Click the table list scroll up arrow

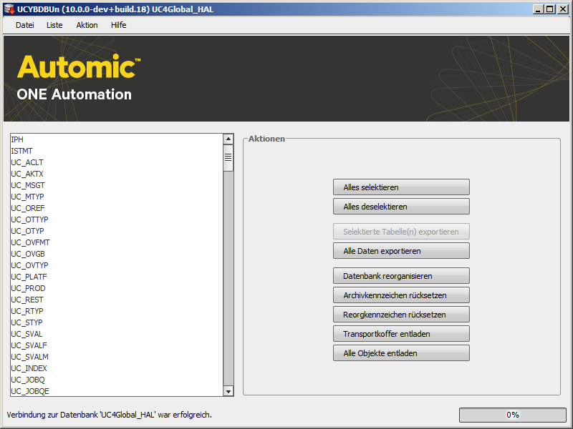(228, 139)
